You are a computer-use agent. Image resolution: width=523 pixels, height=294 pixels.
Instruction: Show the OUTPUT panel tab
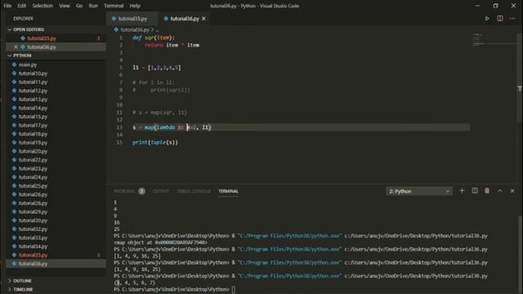tap(161, 191)
